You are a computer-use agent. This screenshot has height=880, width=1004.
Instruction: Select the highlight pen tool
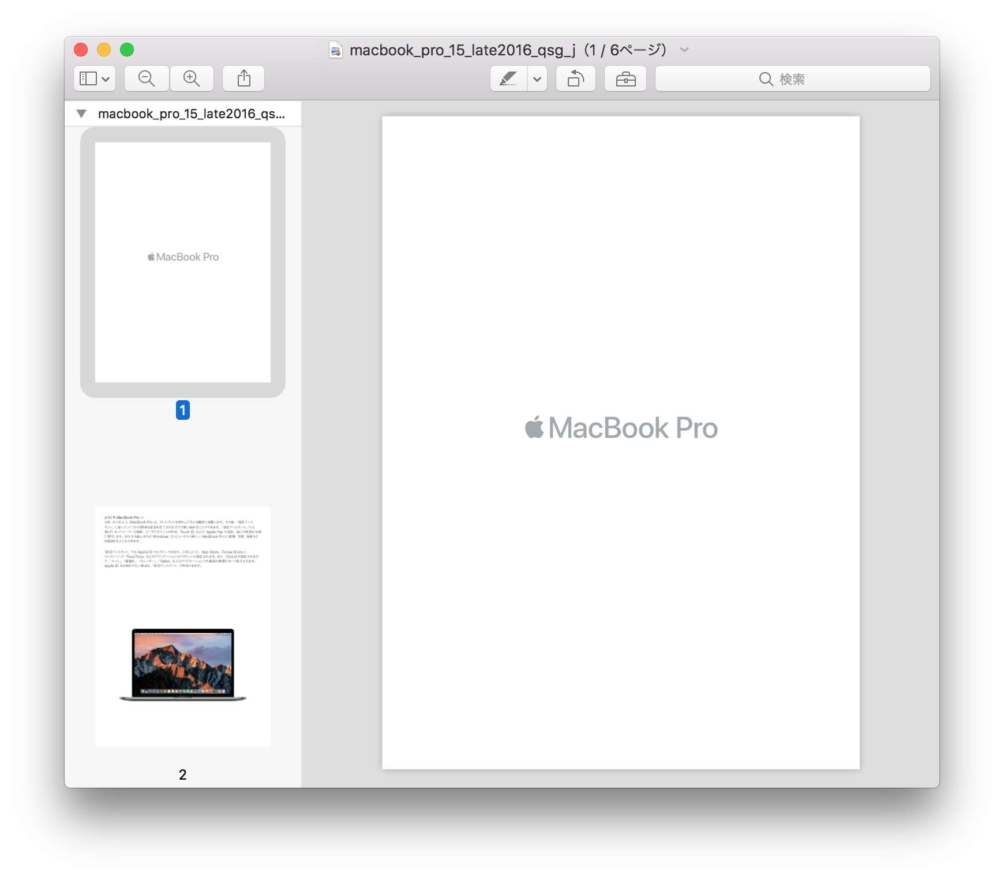(508, 78)
